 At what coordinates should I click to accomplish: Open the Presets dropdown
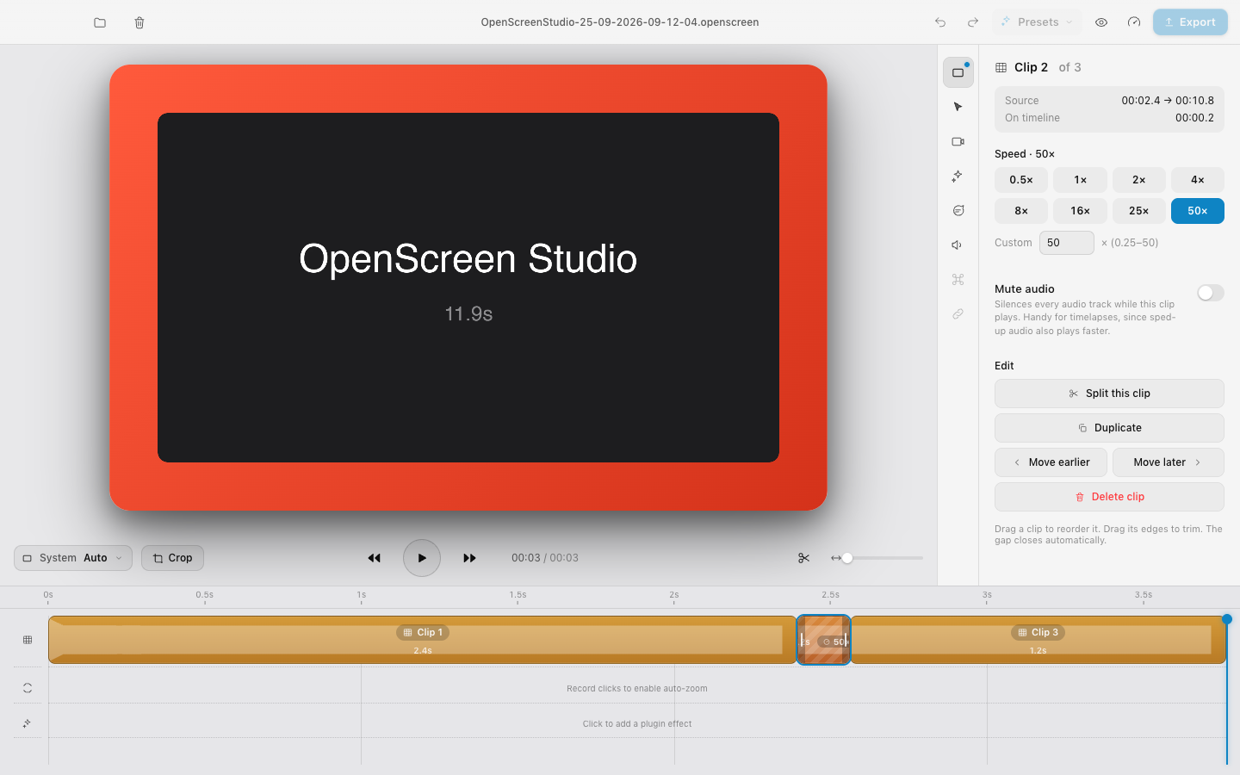(1038, 22)
